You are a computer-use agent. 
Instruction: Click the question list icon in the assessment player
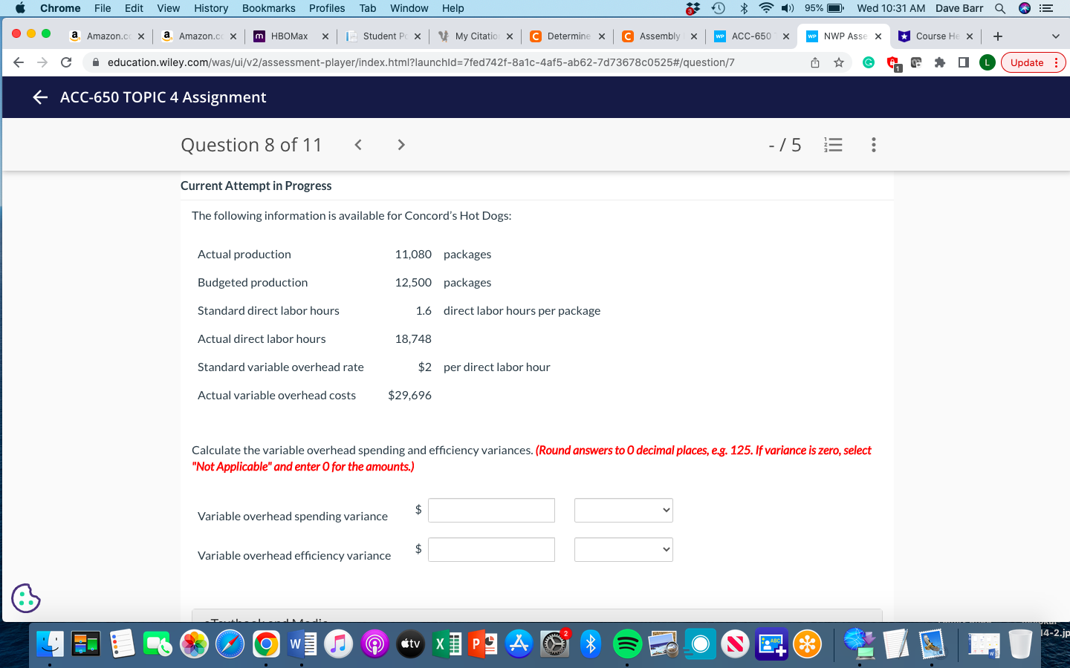click(833, 145)
